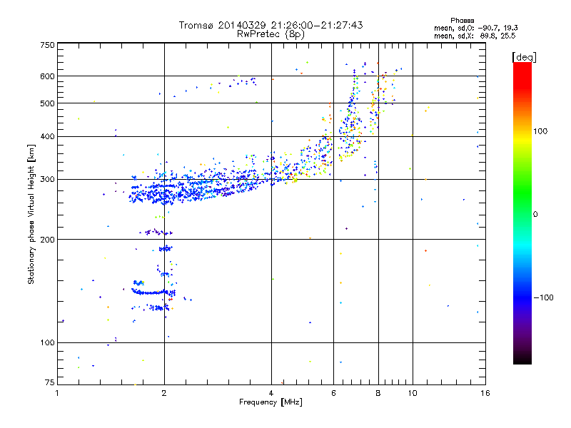This screenshot has width=571, height=428.
Task: Click the colorbar tick label '100'
Action: (540, 131)
